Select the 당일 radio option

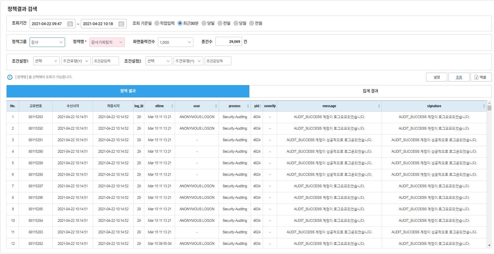(204, 23)
